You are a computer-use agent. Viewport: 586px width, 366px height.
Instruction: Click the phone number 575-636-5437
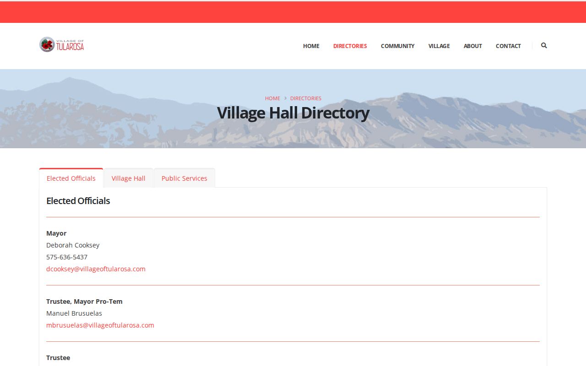67,257
